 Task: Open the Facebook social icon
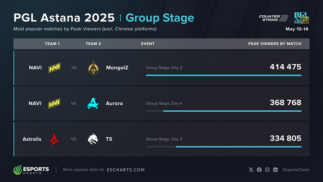pos(259,169)
